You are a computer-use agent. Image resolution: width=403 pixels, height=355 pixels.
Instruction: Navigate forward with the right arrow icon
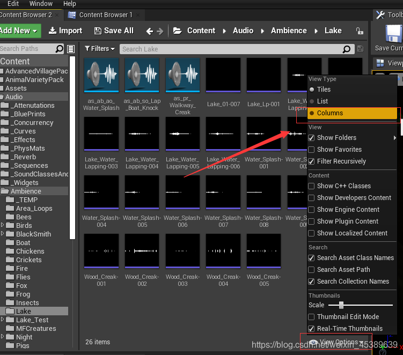click(x=160, y=31)
